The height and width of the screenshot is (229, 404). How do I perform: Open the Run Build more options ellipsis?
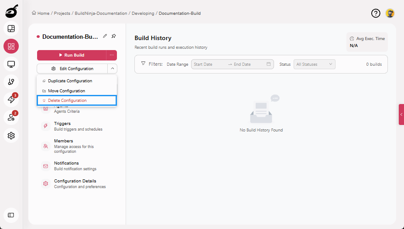click(x=112, y=55)
